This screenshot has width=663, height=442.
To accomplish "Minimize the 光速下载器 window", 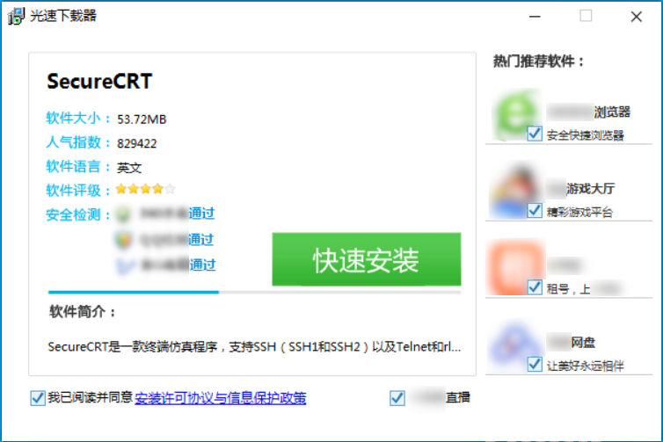I will click(x=535, y=17).
